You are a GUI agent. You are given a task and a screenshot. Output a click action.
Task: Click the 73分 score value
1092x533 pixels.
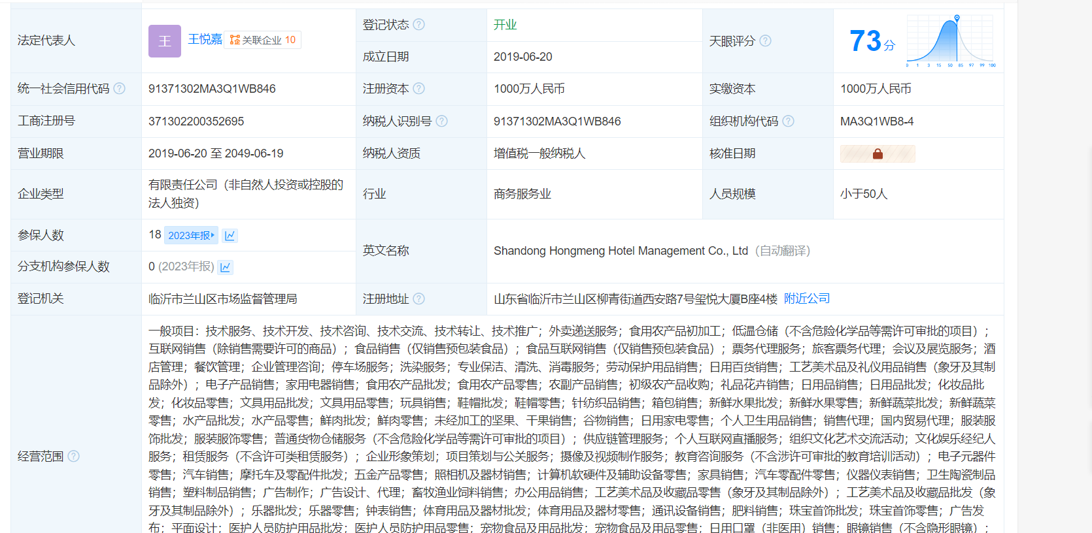(x=872, y=41)
